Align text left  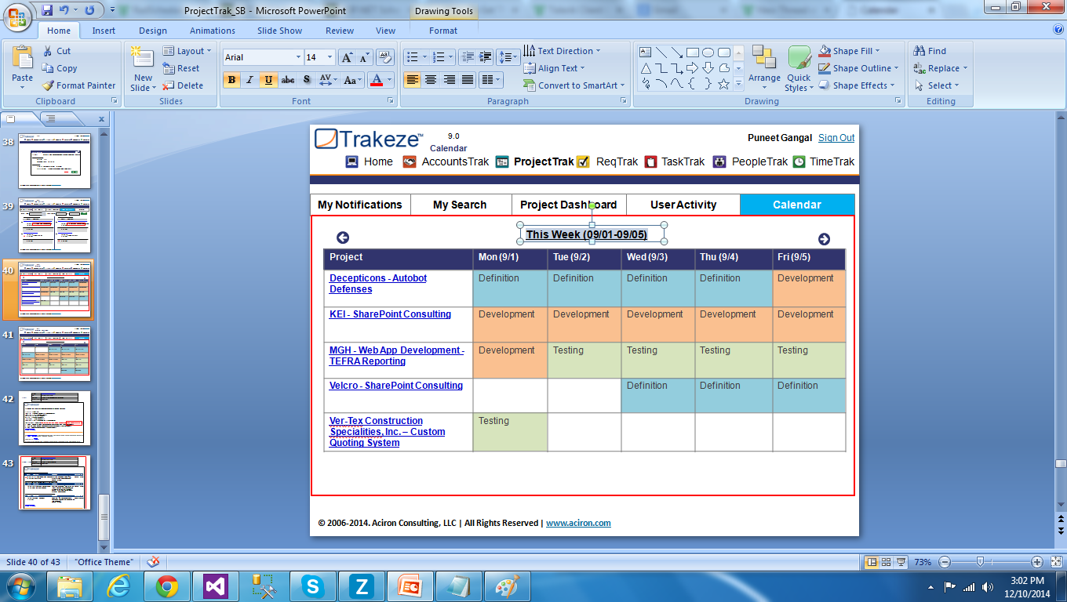(x=412, y=79)
